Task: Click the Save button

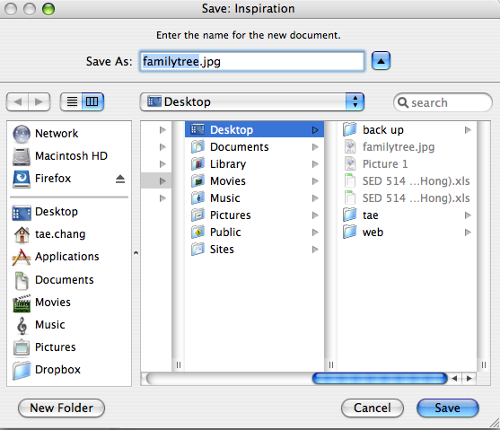Action: click(448, 408)
